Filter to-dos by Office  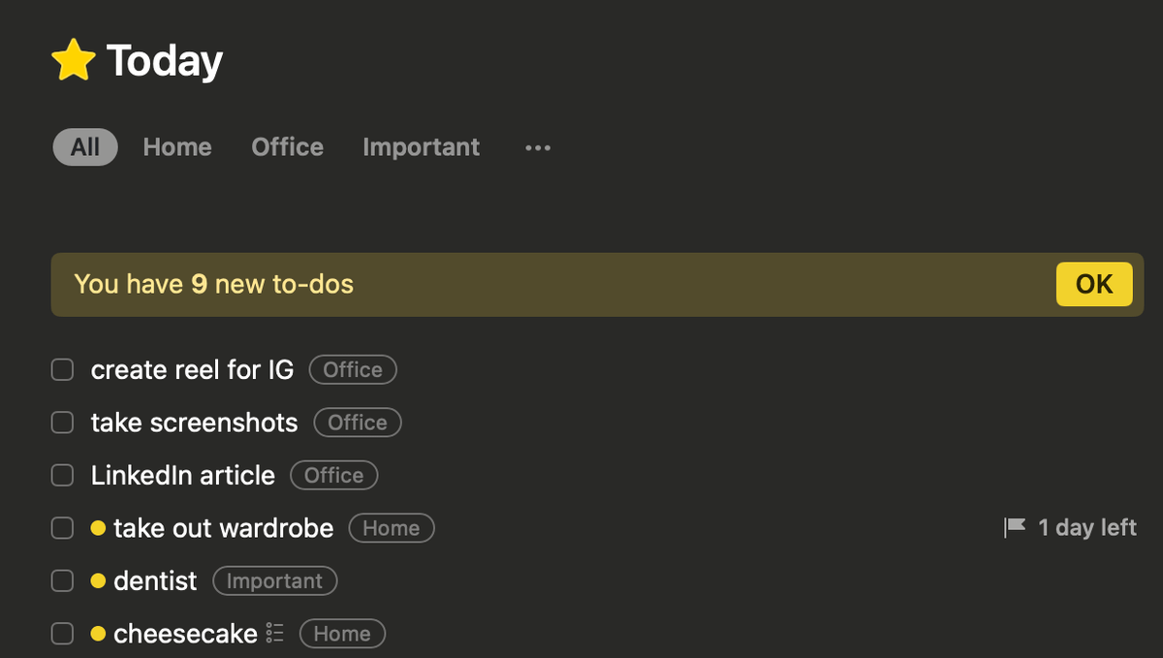(x=287, y=147)
